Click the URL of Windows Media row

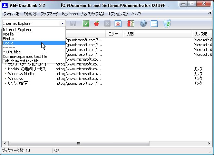(x=78, y=74)
